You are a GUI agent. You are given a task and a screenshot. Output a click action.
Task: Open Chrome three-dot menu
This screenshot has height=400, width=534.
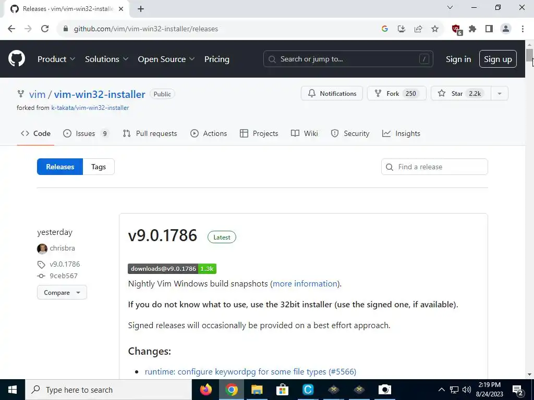point(523,29)
